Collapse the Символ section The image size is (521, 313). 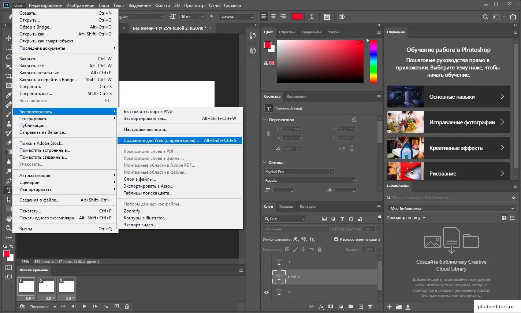[265, 162]
